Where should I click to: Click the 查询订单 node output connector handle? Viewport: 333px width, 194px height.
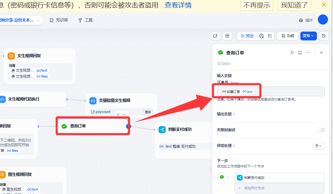[128, 126]
